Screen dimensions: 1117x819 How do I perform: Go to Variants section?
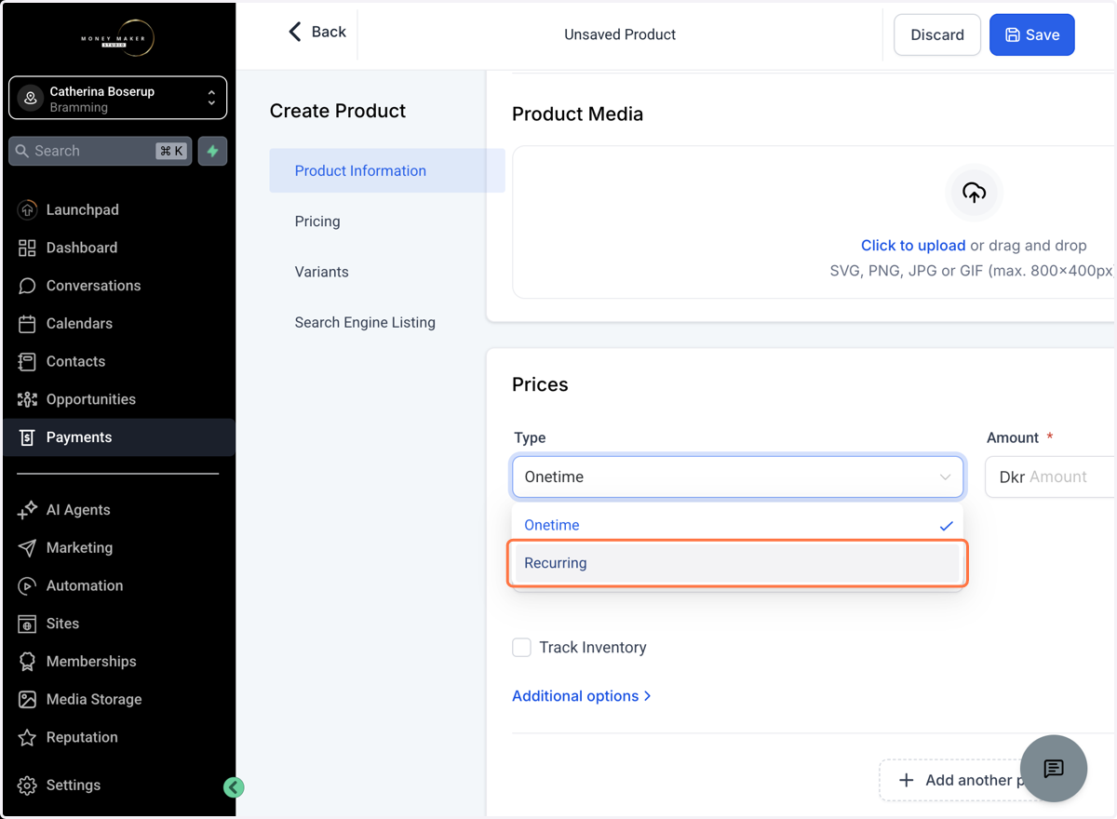pos(321,272)
